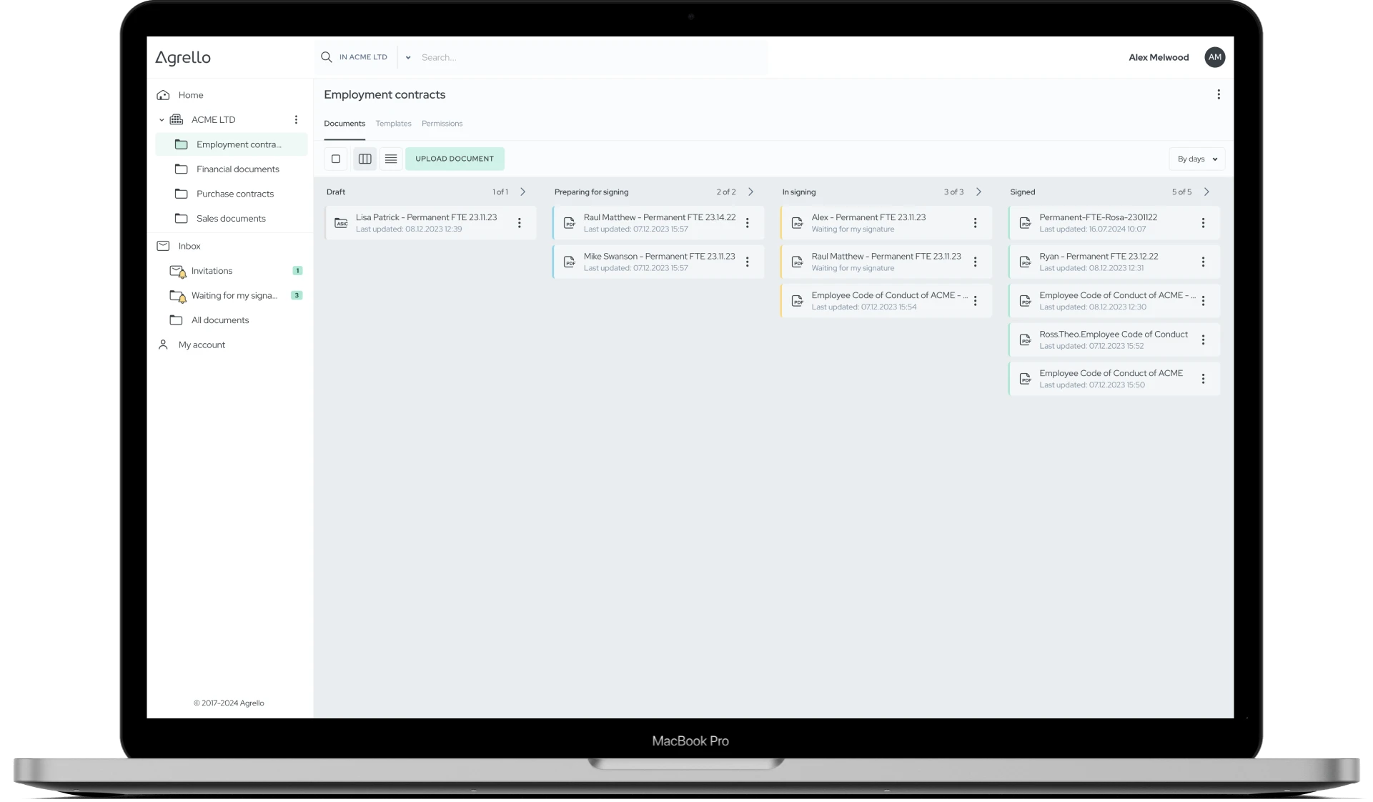Click the arrow chevron on the Signed column header
Screen dimensions: 1373x802
1206,192
